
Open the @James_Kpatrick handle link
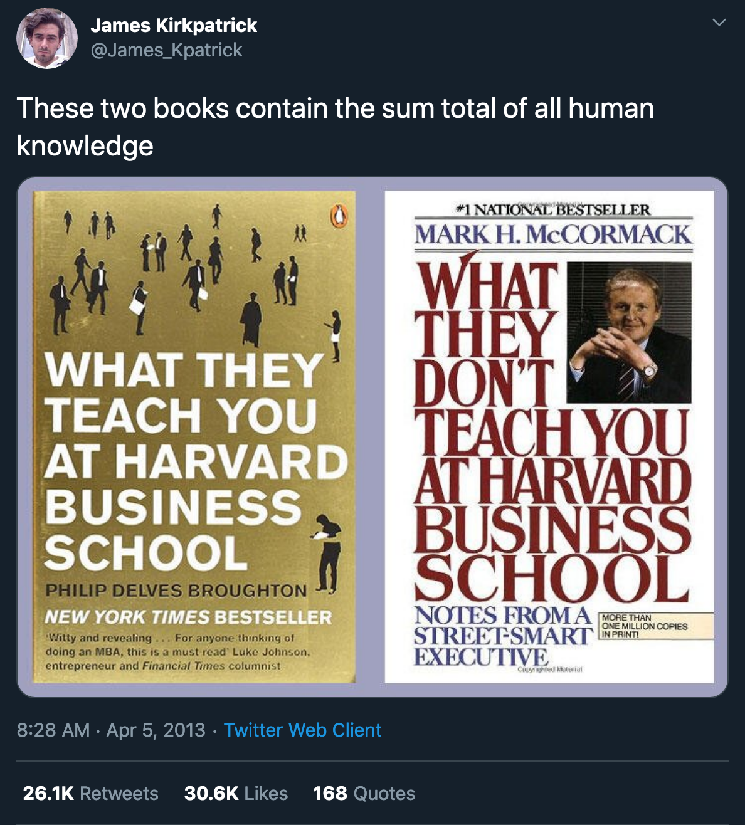click(x=166, y=50)
